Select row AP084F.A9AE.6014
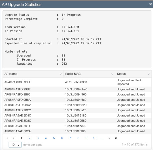Viewport: 153px width, 150px height. tap(77, 126)
